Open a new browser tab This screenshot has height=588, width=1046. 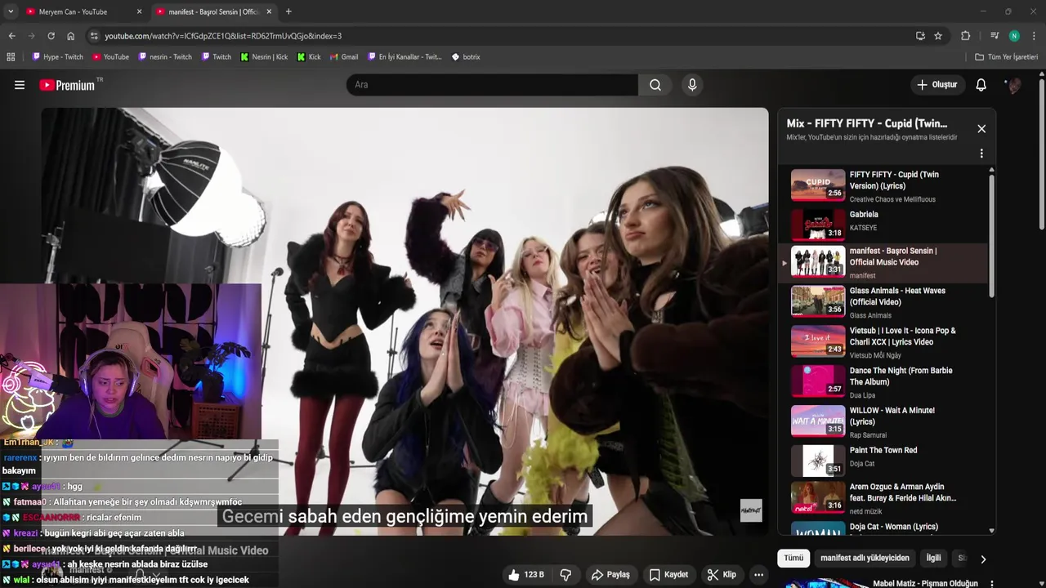click(288, 11)
